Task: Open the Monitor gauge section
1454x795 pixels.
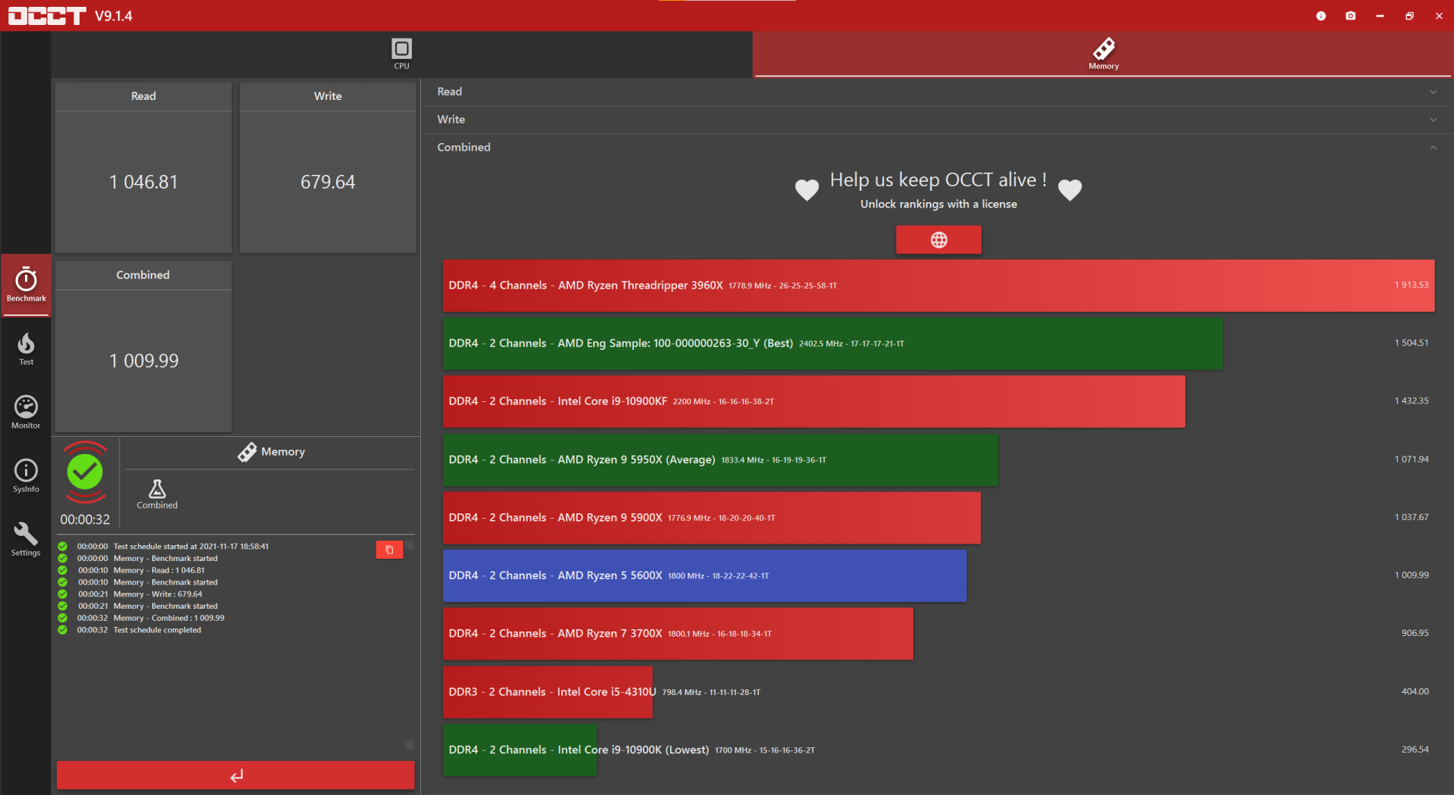Action: coord(26,413)
